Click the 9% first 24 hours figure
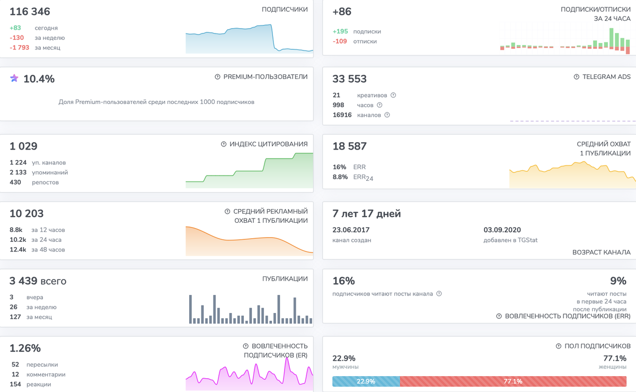Image resolution: width=636 pixels, height=392 pixels. tap(619, 281)
